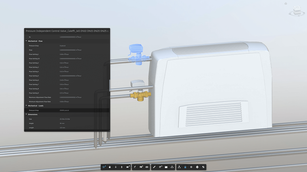Activate the Pan hand tool
The height and width of the screenshot is (172, 307).
pos(110,167)
